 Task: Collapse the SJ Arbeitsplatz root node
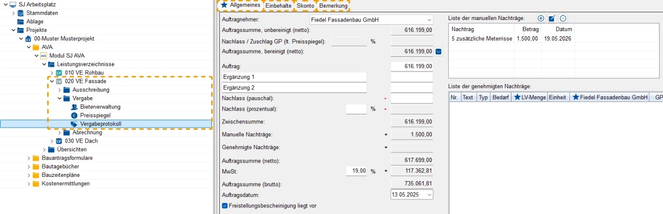click(5, 4)
